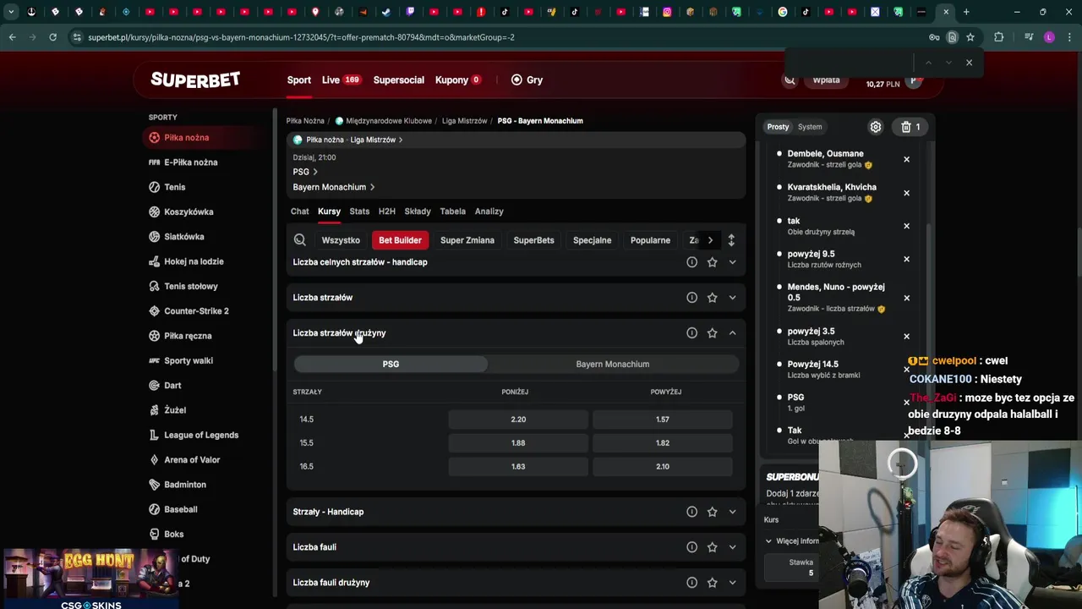Pick 16.5 powyżej odds 2.10

662,467
